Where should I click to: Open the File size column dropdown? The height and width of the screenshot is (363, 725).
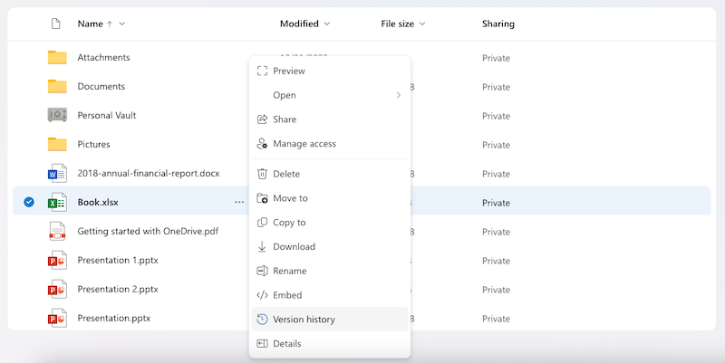pyautogui.click(x=422, y=24)
